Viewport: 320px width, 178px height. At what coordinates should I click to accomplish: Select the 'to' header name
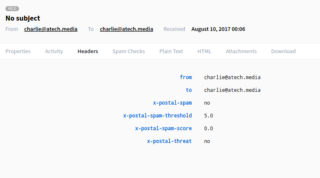click(189, 90)
